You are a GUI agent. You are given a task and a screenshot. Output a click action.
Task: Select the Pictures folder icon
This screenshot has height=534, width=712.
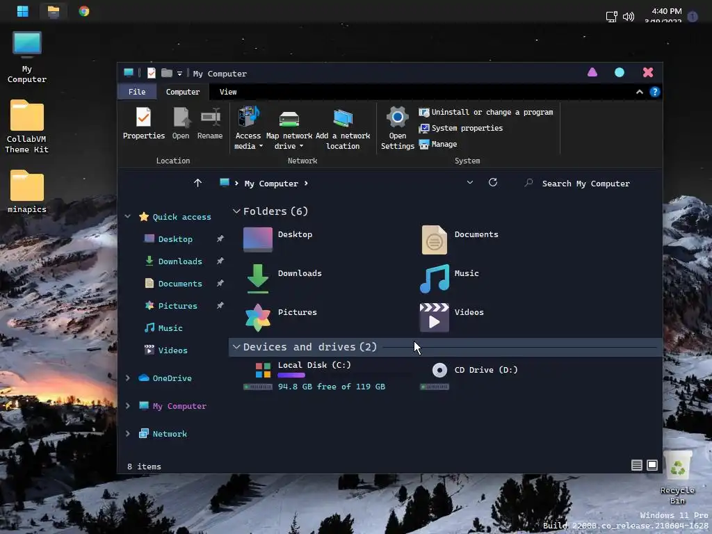tap(257, 317)
